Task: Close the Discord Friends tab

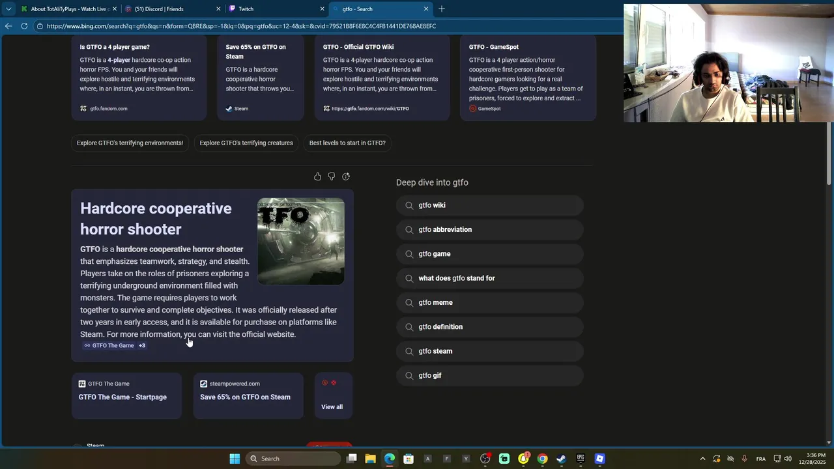Action: tap(218, 8)
